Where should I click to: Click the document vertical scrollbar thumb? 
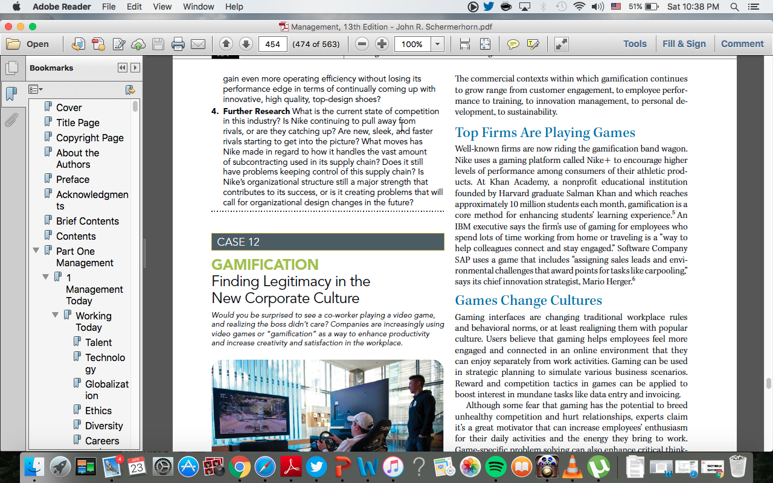pos(768,383)
